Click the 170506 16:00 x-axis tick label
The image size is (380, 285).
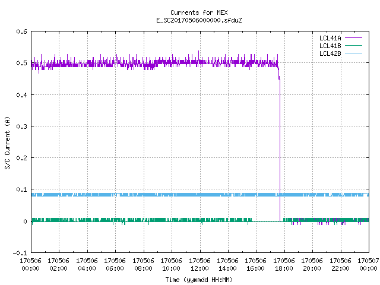coord(256,265)
